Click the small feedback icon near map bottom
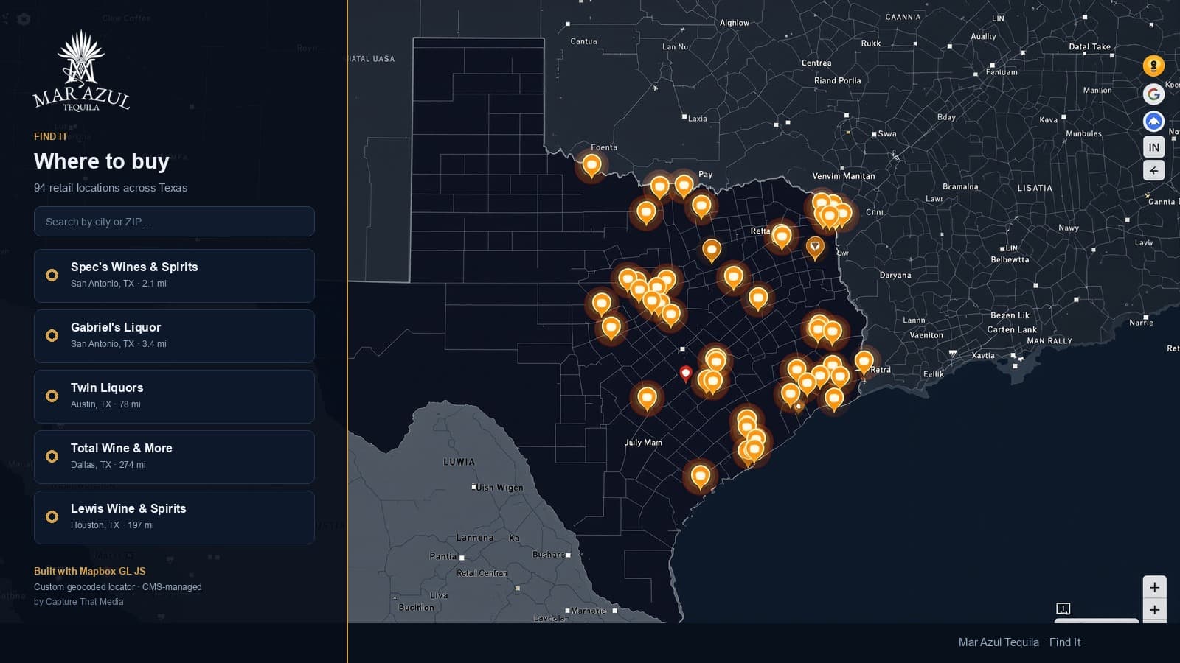The height and width of the screenshot is (663, 1180). tap(1063, 608)
